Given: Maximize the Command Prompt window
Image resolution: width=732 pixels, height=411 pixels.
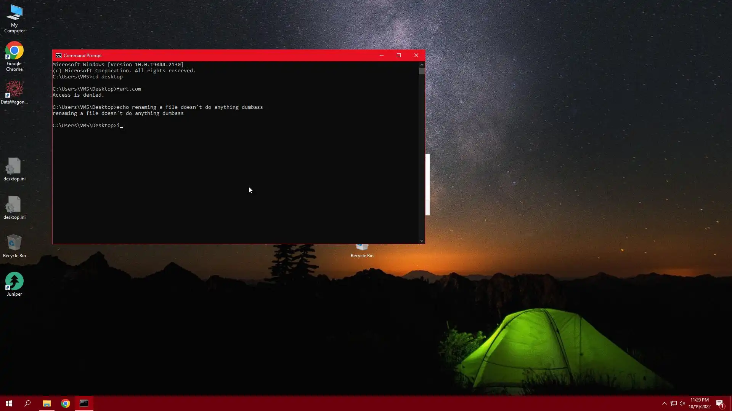Looking at the screenshot, I should (399, 56).
